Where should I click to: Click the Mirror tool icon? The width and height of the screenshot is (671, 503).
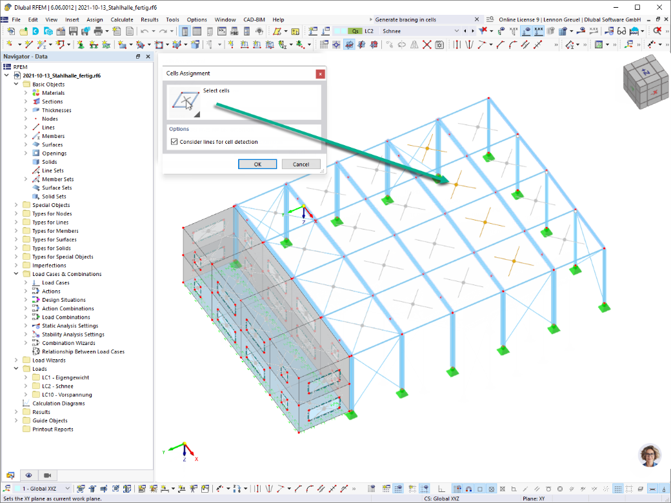click(x=414, y=44)
